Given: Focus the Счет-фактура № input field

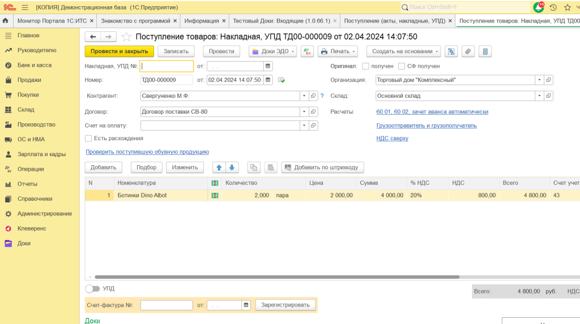Looking at the screenshot, I should tap(167, 305).
